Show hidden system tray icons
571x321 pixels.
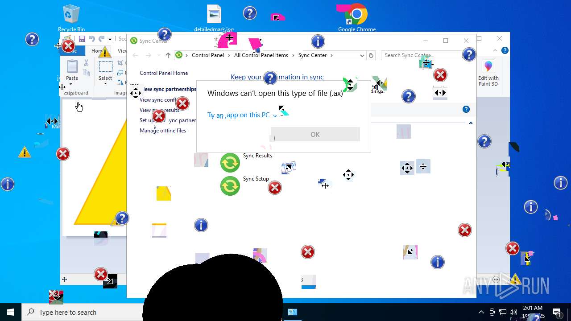click(481, 312)
